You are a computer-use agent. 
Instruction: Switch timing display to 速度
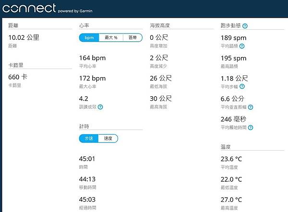(108, 138)
